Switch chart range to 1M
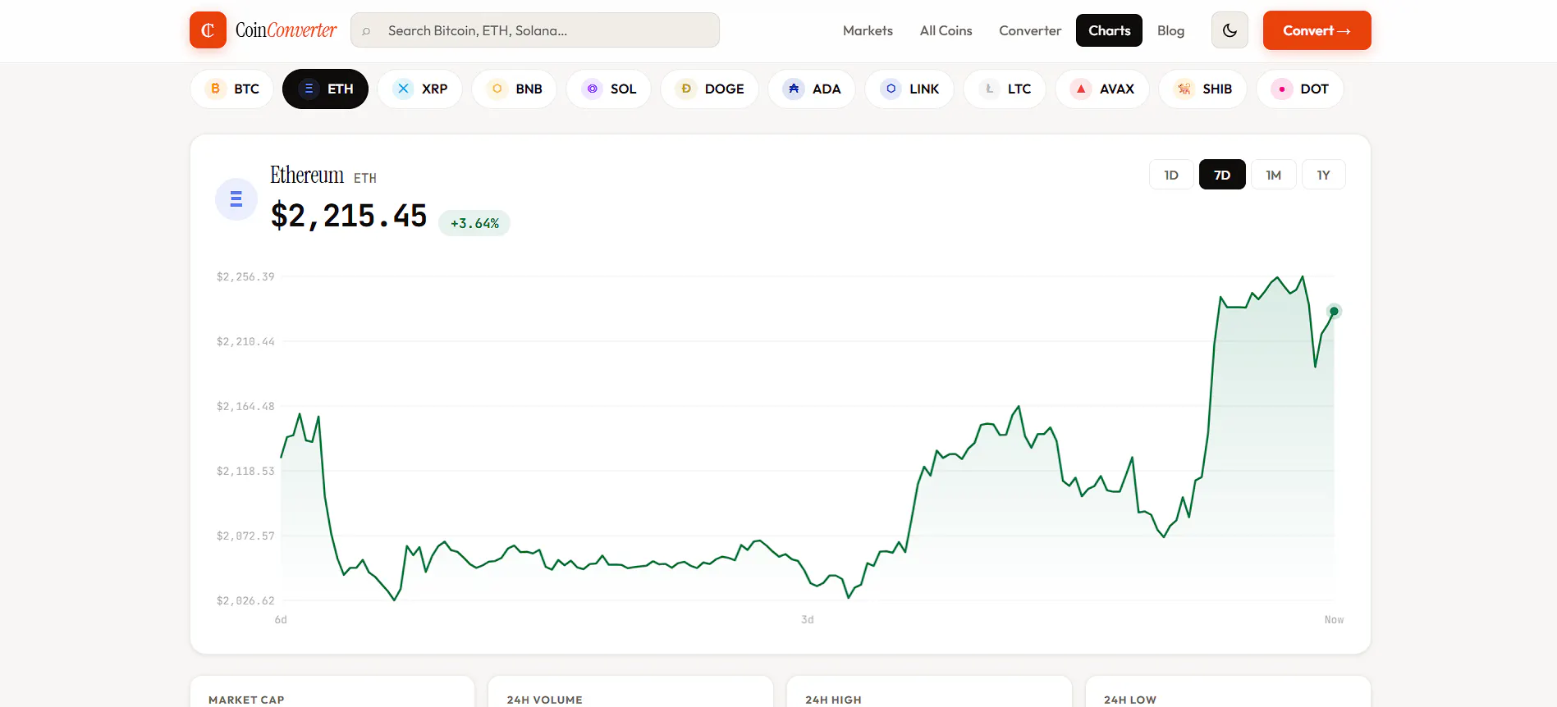Viewport: 1557px width, 707px height. [1273, 175]
